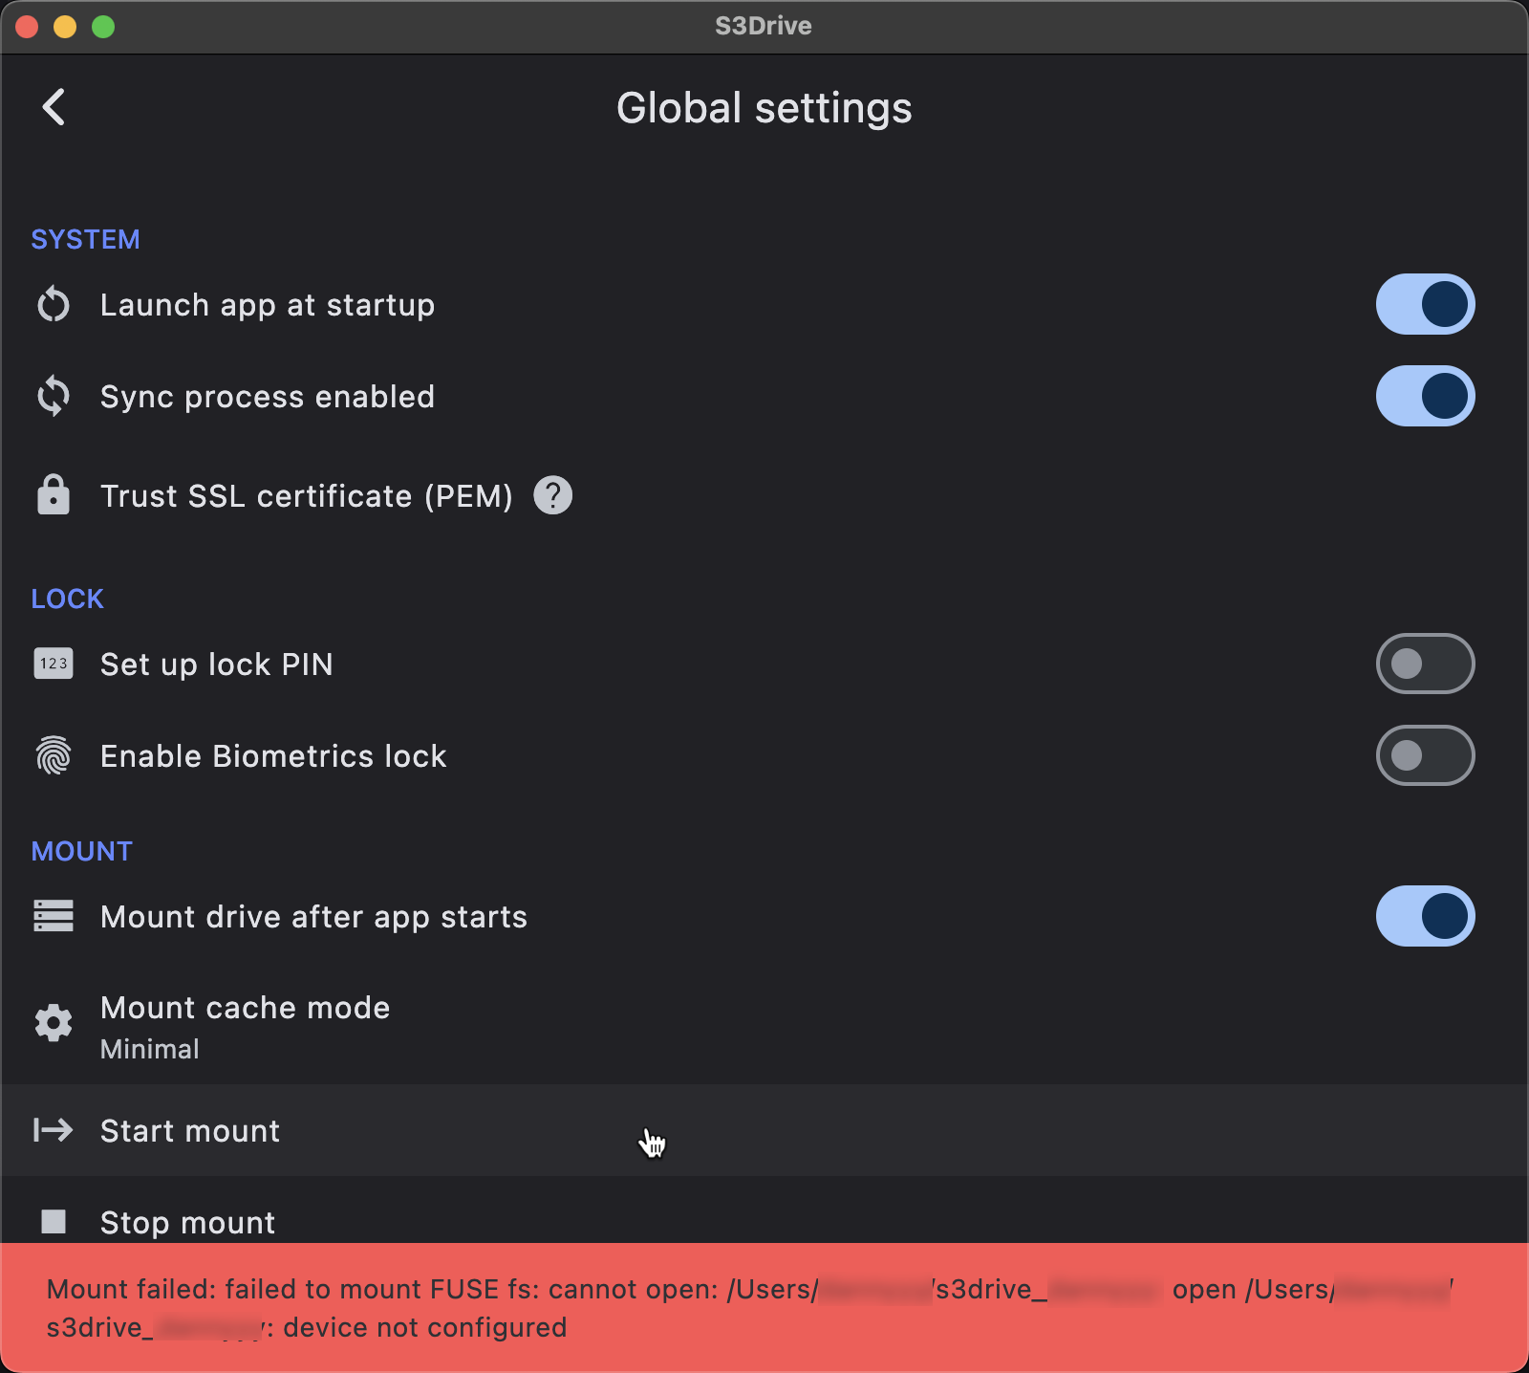Click the SSL certificate padlock icon
Image resolution: width=1529 pixels, height=1373 pixels.
[54, 495]
